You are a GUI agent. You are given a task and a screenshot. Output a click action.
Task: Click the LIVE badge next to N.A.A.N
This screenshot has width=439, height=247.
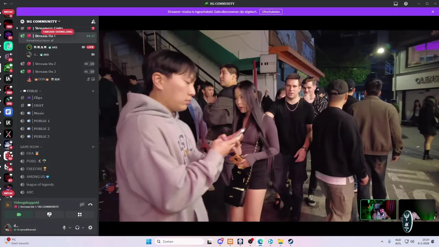point(91,47)
